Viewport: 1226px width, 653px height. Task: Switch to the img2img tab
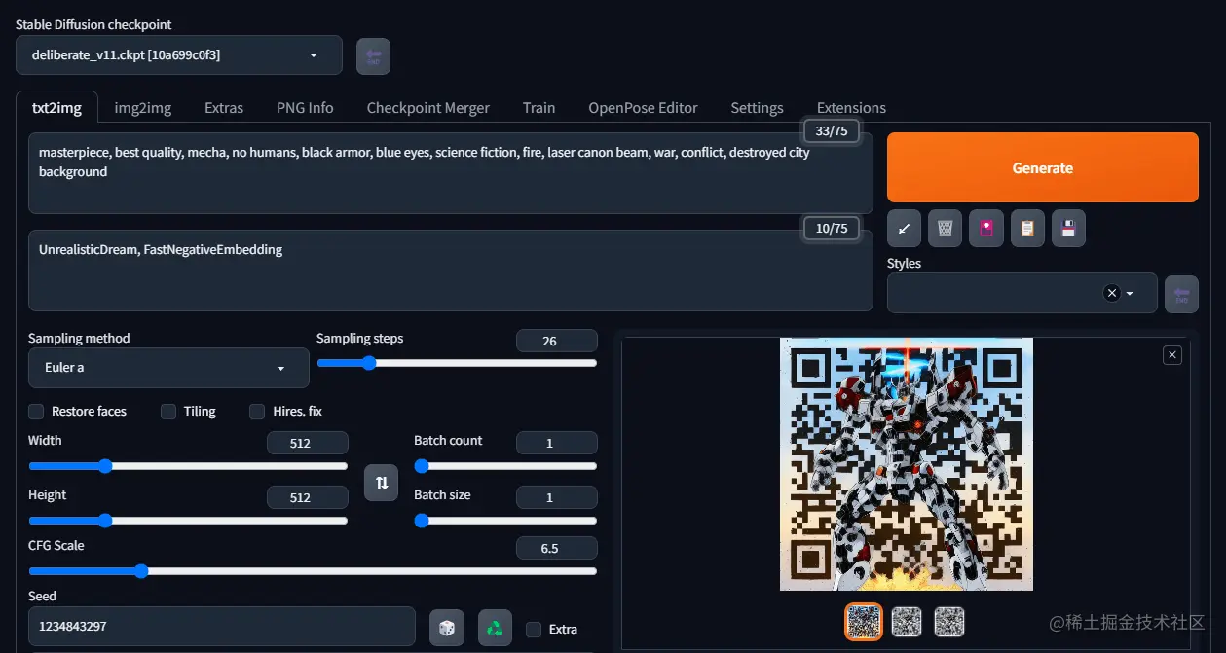tap(143, 108)
